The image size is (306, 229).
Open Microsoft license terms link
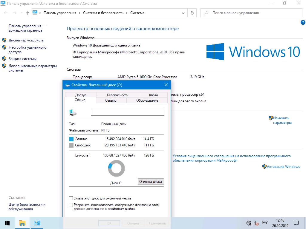point(232,158)
